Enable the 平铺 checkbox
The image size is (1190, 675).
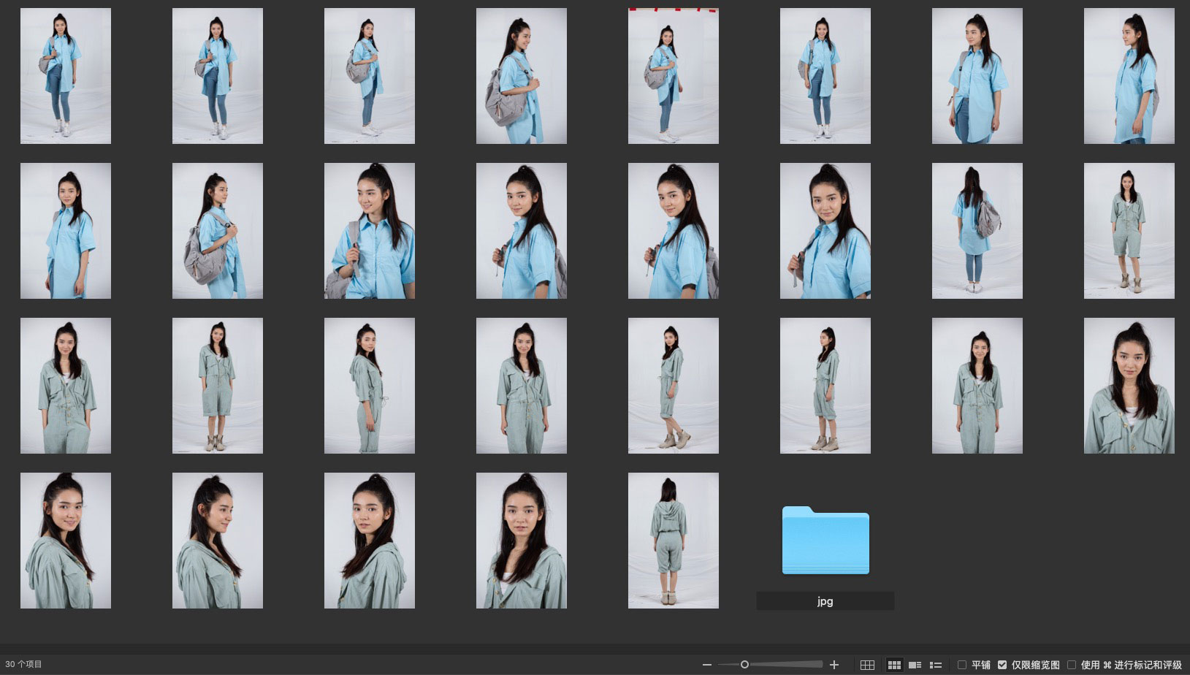click(x=962, y=665)
